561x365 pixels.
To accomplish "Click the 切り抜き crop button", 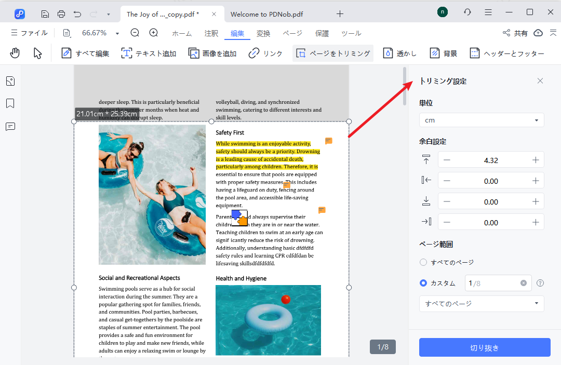I will coord(485,347).
